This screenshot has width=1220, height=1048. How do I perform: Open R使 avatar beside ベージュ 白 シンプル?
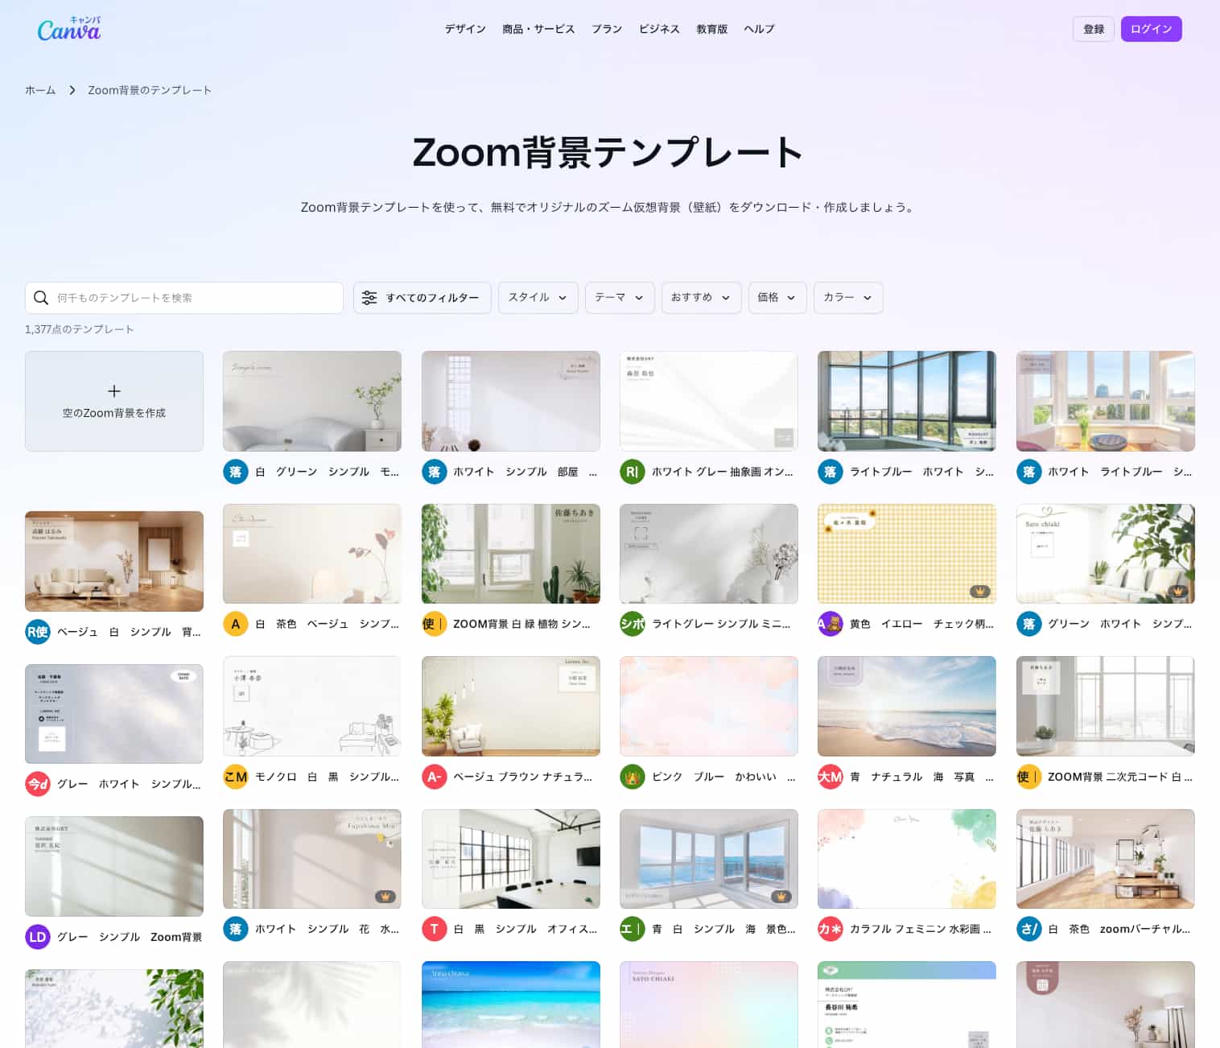(x=38, y=632)
